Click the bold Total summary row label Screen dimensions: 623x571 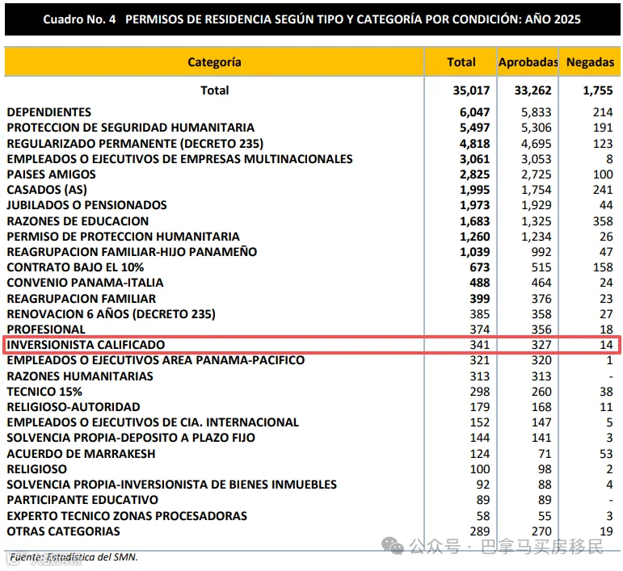pyautogui.click(x=215, y=90)
